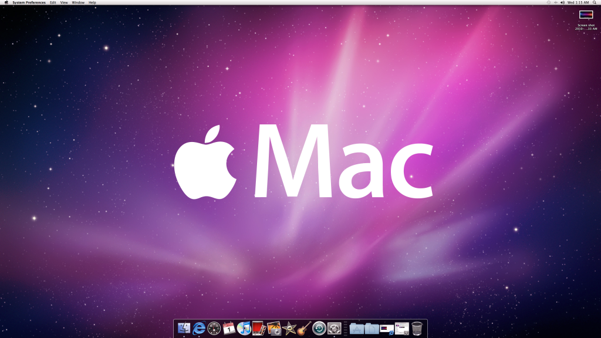The height and width of the screenshot is (338, 601).
Task: Open iMovie star icon in Dock
Action: [289, 328]
